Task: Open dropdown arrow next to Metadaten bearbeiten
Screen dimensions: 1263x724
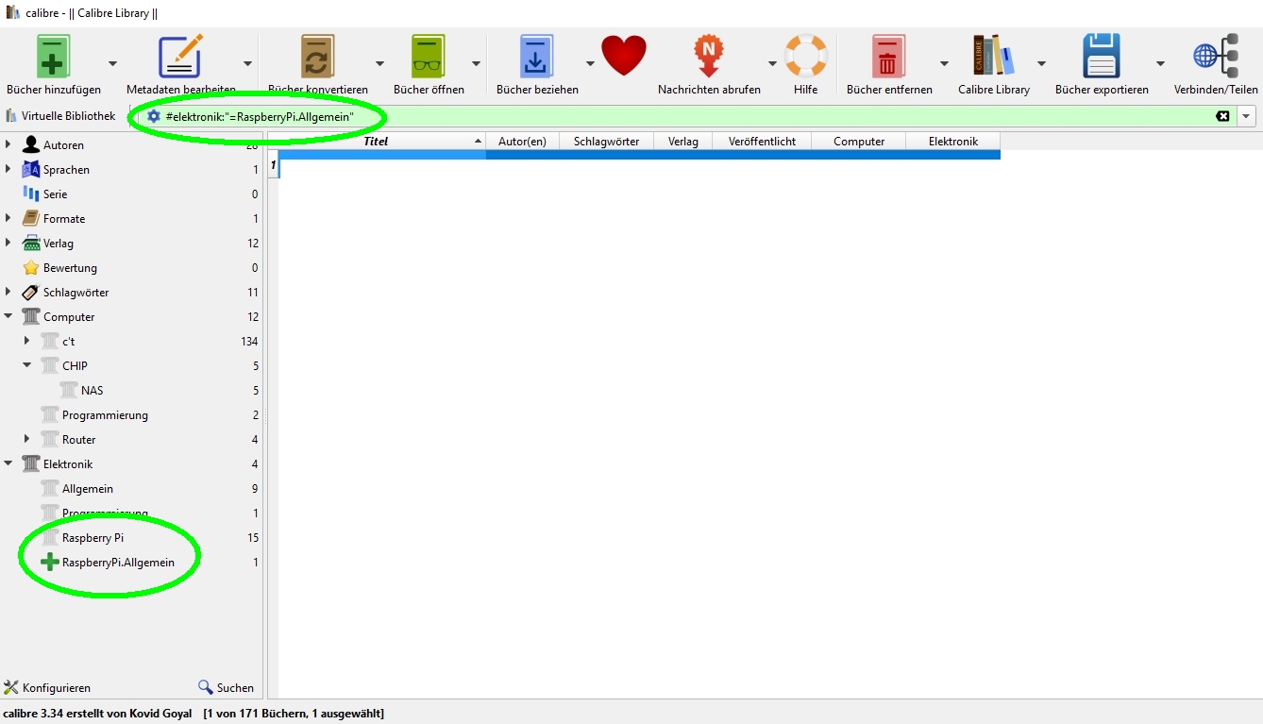Action: 247,63
